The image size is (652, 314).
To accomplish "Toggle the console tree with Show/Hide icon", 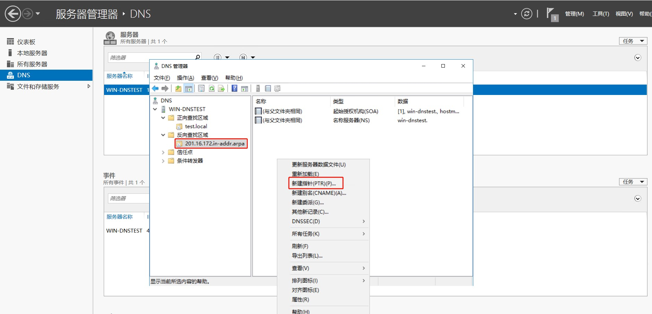I will [x=189, y=88].
